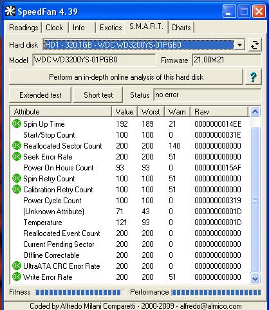The width and height of the screenshot is (269, 310).
Task: Select the Power On Hours Count row
Action: pyautogui.click(x=130, y=168)
